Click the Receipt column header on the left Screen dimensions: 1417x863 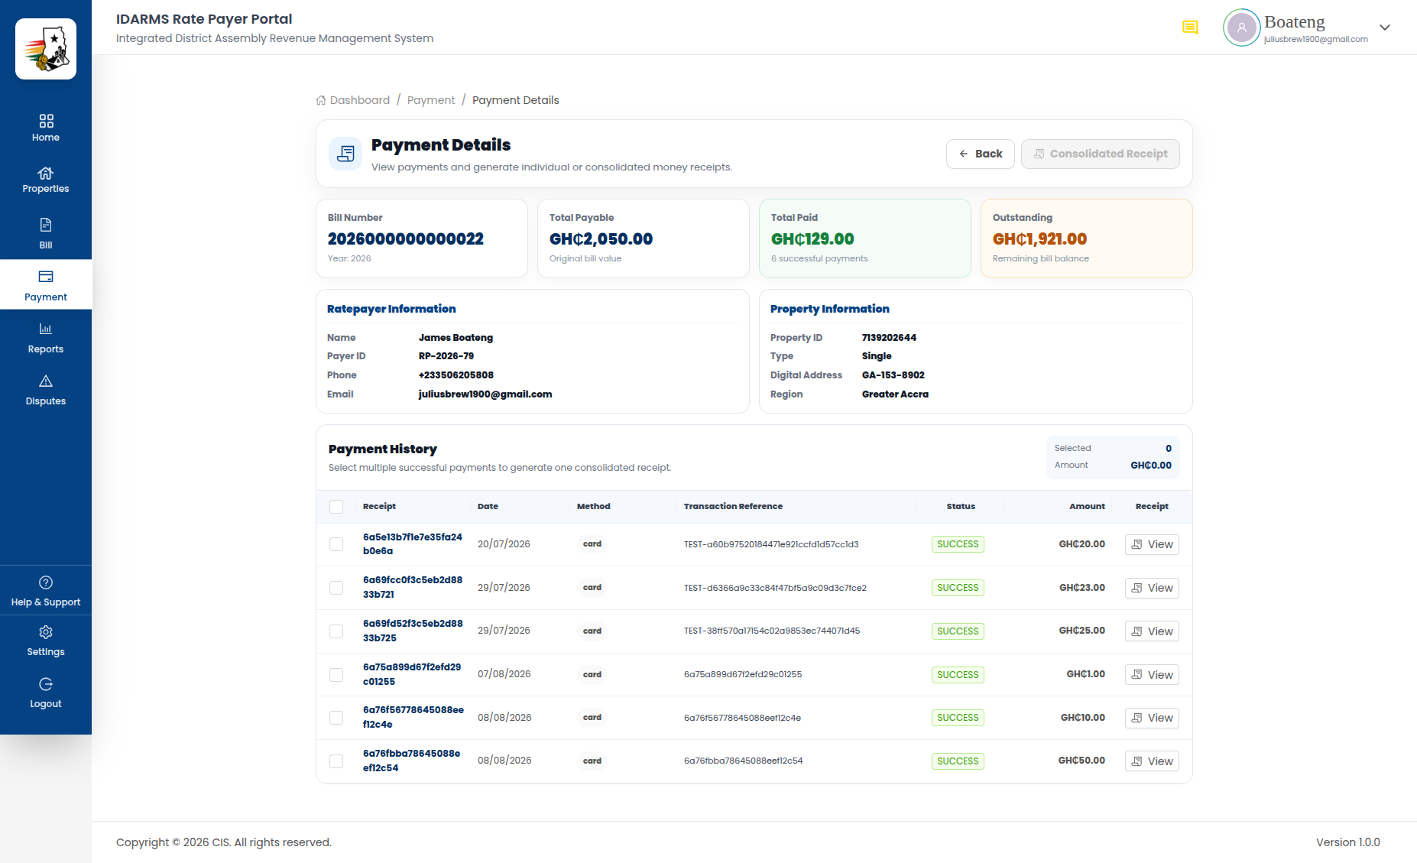379,507
